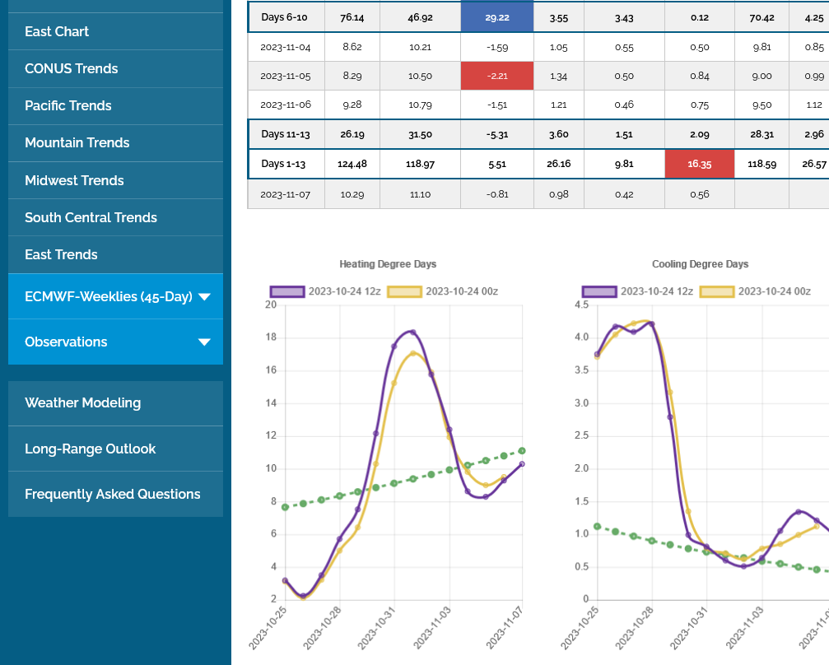Expand the ECMWF-Weeklies (45-Day) dropdown arrow
This screenshot has width=829, height=665.
[x=204, y=297]
